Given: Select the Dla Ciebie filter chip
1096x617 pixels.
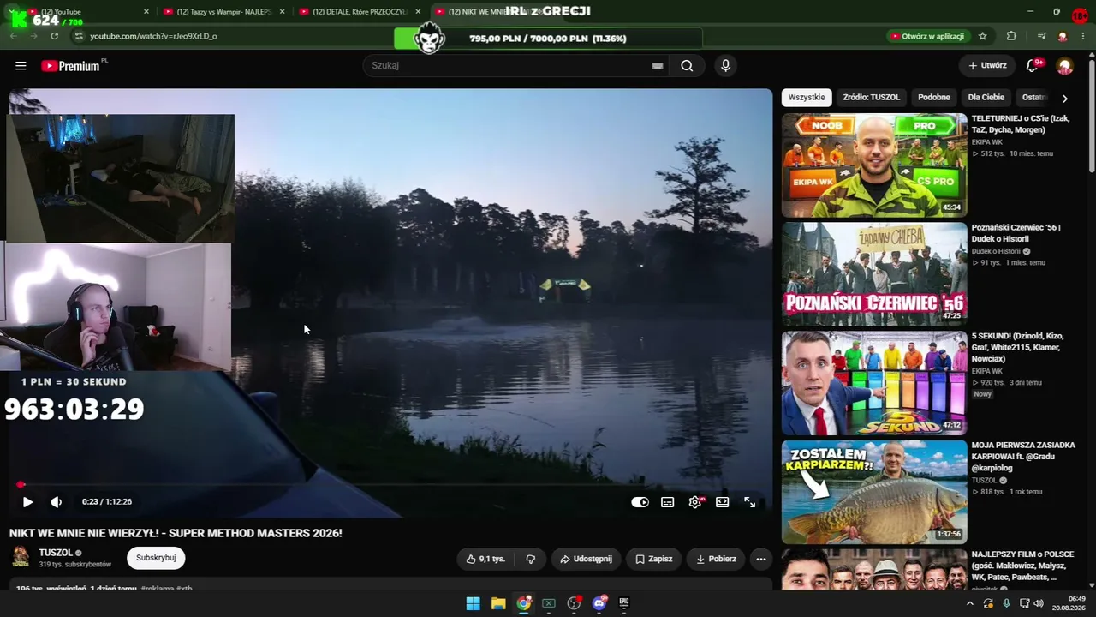Looking at the screenshot, I should coord(986,98).
